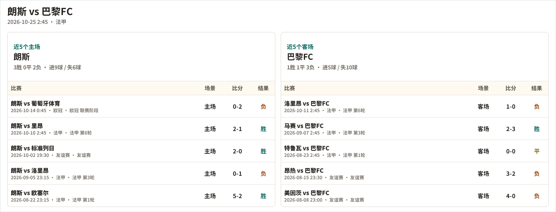Click 负 result in 朗斯 vs 洛里昂 row
556x212 pixels.
pyautogui.click(x=263, y=173)
